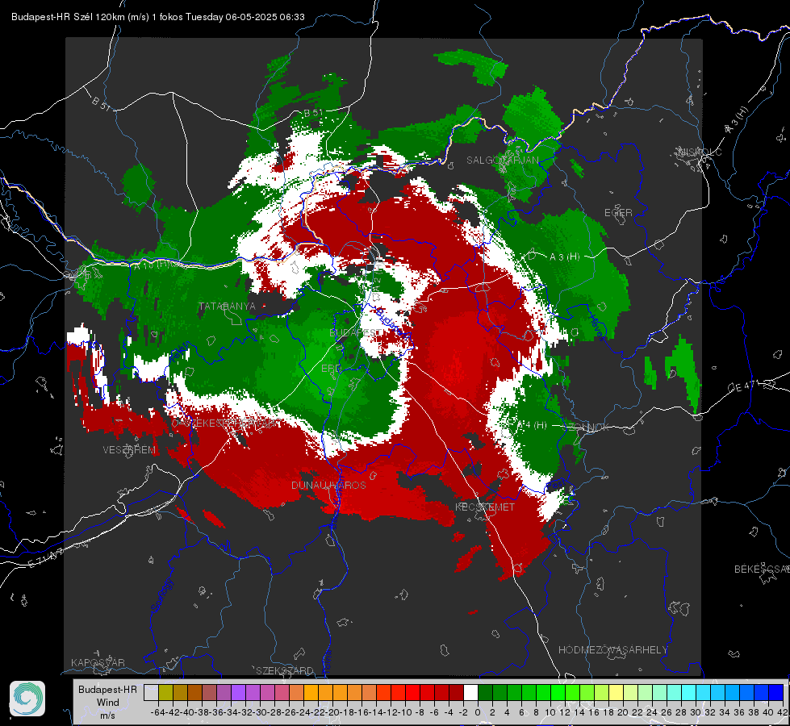Pick the dark green 0 legend swatch

[485, 692]
